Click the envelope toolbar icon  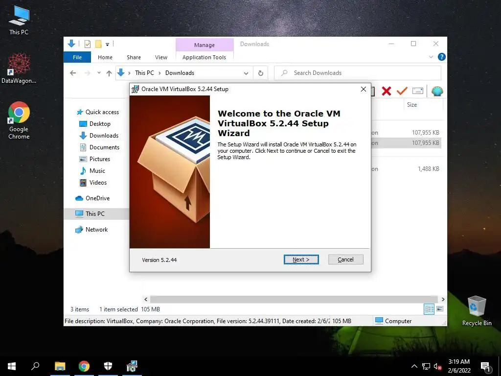418,91
